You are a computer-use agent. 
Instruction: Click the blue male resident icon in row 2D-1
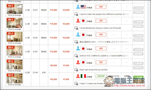coord(78,48)
